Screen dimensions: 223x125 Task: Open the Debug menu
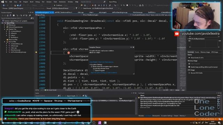click(x=38, y=2)
